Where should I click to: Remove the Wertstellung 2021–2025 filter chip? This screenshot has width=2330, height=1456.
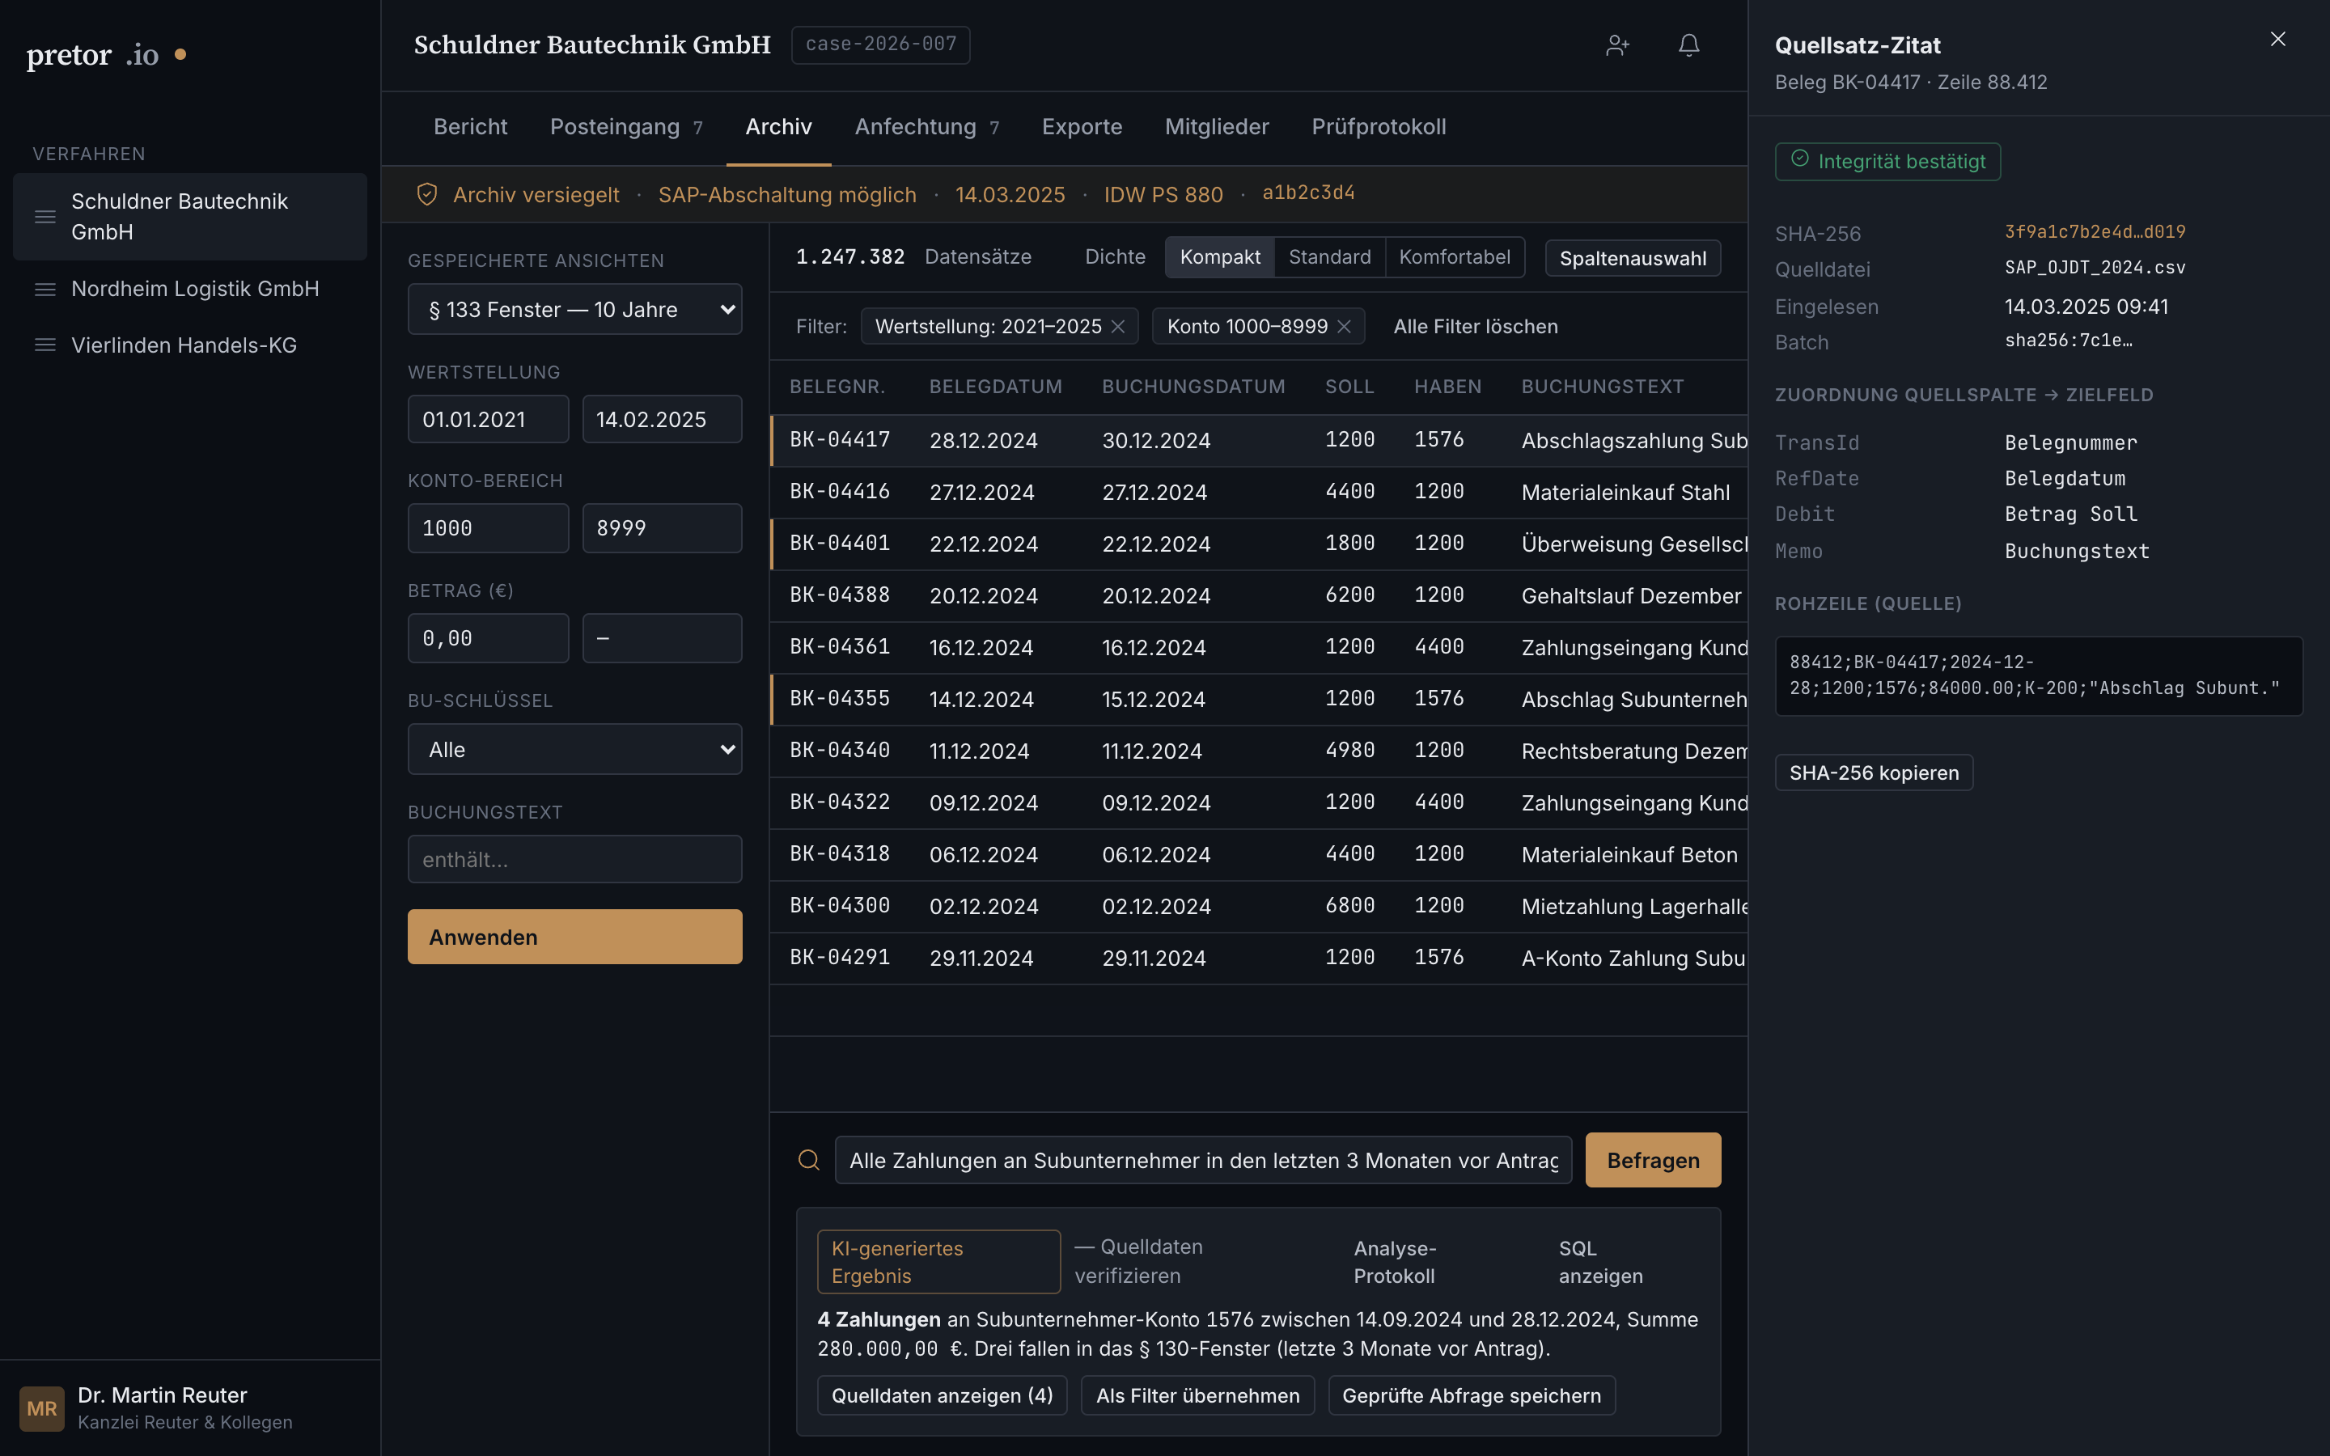tap(1118, 327)
